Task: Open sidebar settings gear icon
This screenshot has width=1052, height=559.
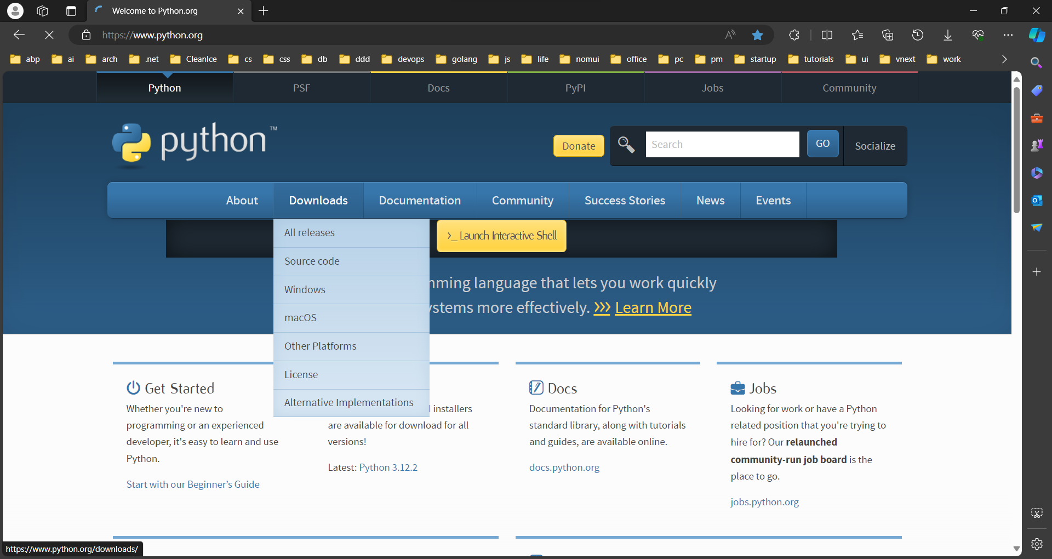Action: coord(1037,544)
